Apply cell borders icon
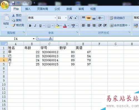The image size is (139, 110). coord(49,26)
